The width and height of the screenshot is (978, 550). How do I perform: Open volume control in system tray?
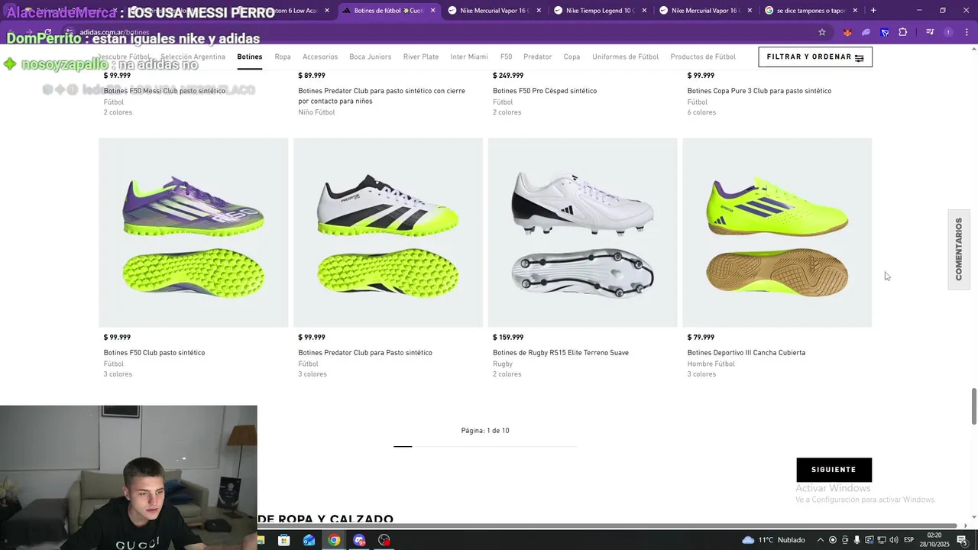[x=893, y=540]
